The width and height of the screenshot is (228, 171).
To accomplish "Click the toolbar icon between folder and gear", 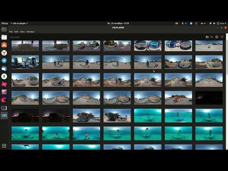I will pos(212,37).
